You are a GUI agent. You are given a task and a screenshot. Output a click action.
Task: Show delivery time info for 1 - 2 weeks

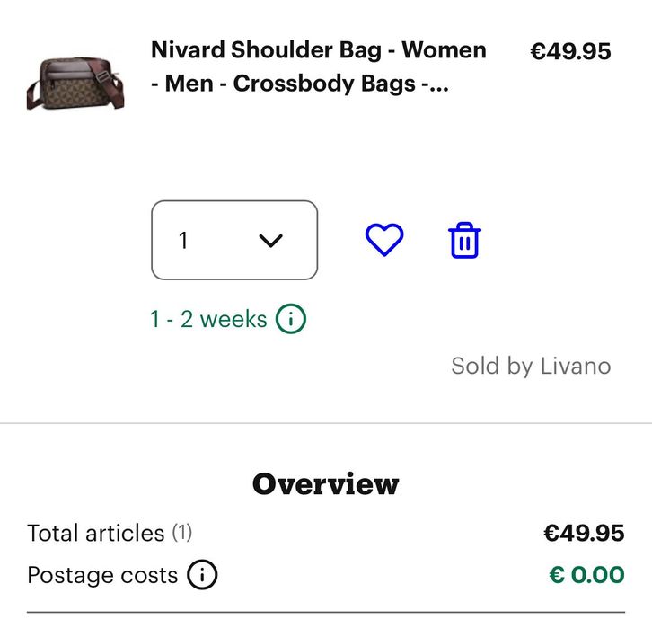point(291,319)
